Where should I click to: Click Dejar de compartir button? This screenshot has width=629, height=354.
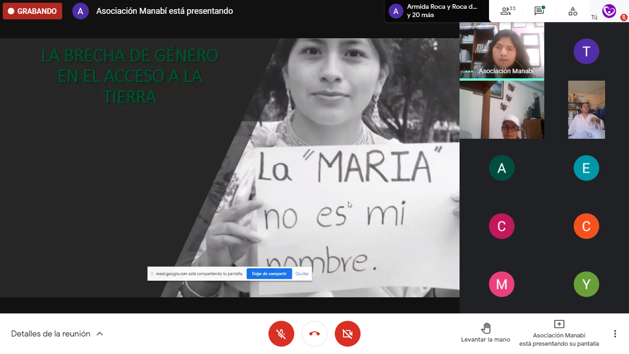pos(269,274)
